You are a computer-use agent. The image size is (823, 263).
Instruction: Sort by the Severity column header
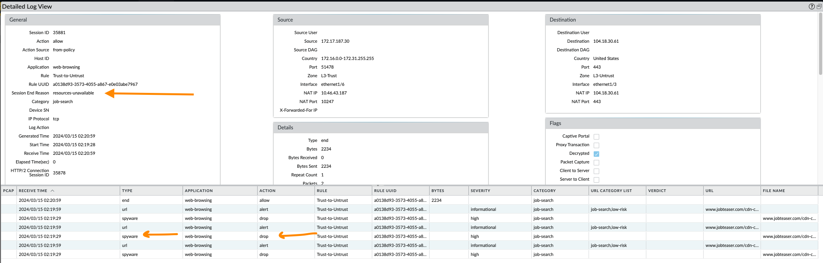480,191
